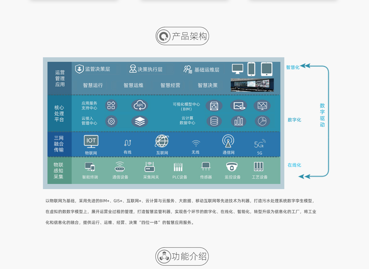Viewport: 369px width, 269px height.
Task: Click the 智慧经营 label
Action: point(170,85)
